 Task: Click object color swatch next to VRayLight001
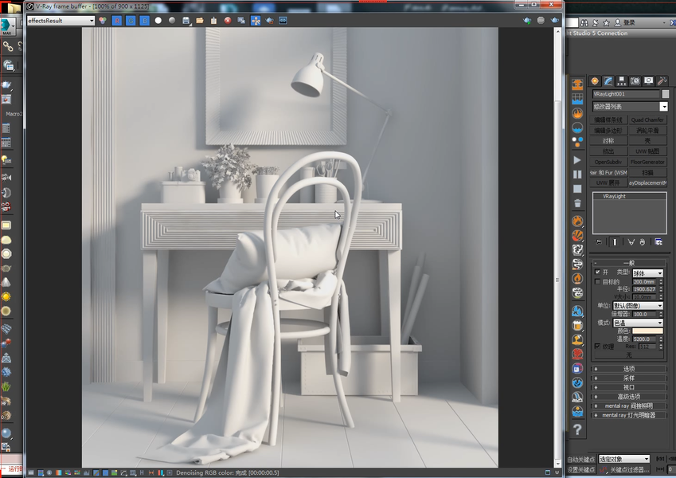coord(665,94)
